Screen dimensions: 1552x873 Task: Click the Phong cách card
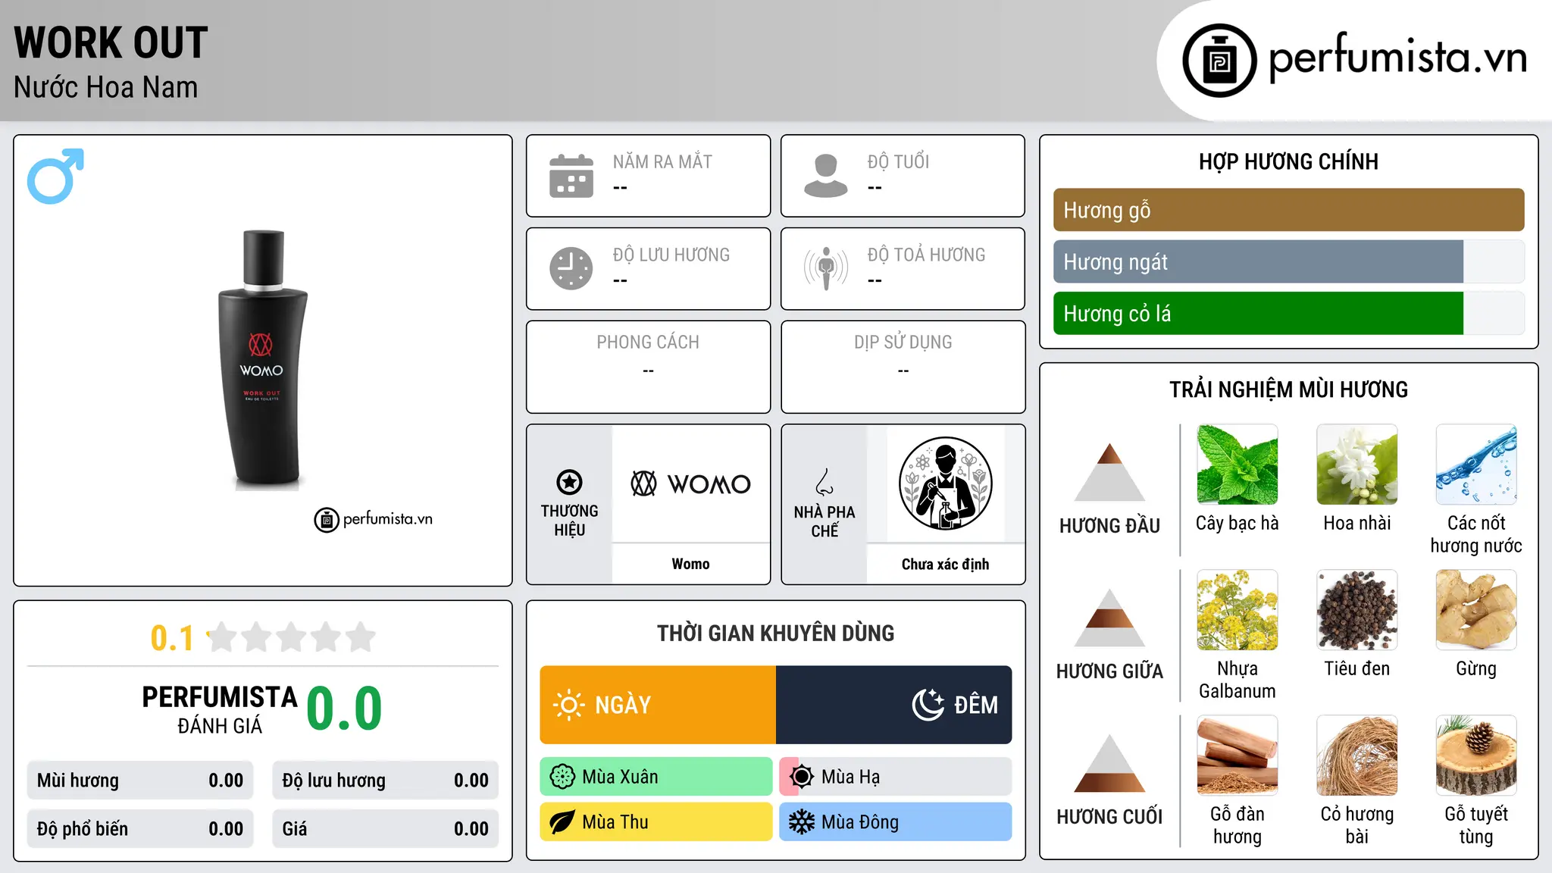(x=649, y=367)
